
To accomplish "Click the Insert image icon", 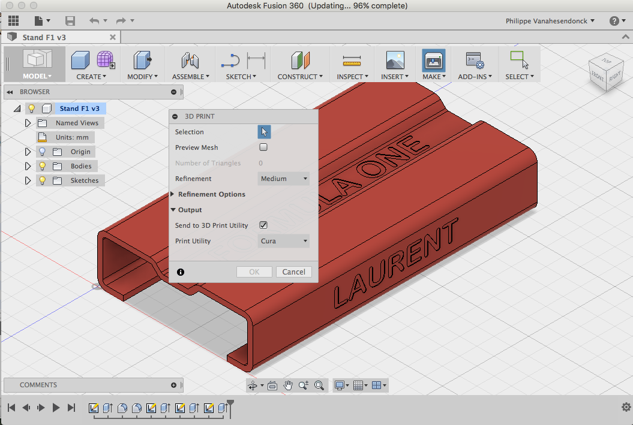I will pyautogui.click(x=394, y=61).
